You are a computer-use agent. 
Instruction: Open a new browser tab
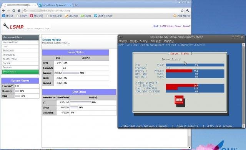pyautogui.click(x=76, y=5)
